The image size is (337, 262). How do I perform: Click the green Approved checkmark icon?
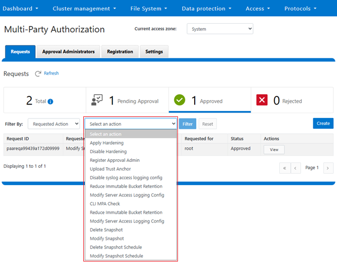click(180, 100)
